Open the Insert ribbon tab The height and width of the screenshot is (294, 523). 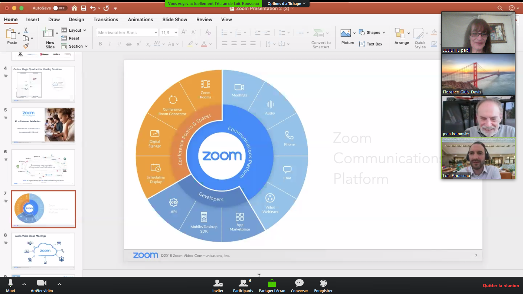pos(33,20)
